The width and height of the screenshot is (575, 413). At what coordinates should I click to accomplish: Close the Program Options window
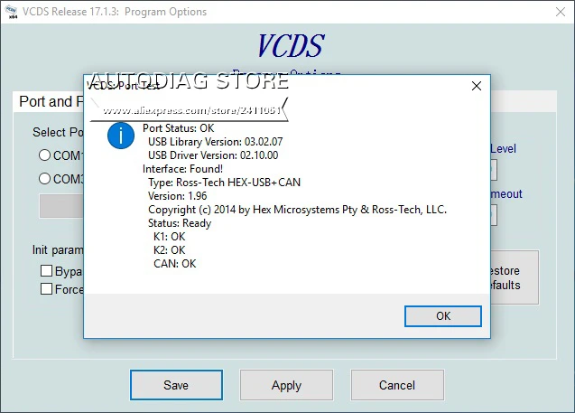click(561, 12)
